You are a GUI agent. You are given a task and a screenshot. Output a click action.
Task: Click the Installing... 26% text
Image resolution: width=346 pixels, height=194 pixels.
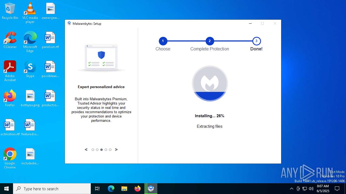click(209, 116)
